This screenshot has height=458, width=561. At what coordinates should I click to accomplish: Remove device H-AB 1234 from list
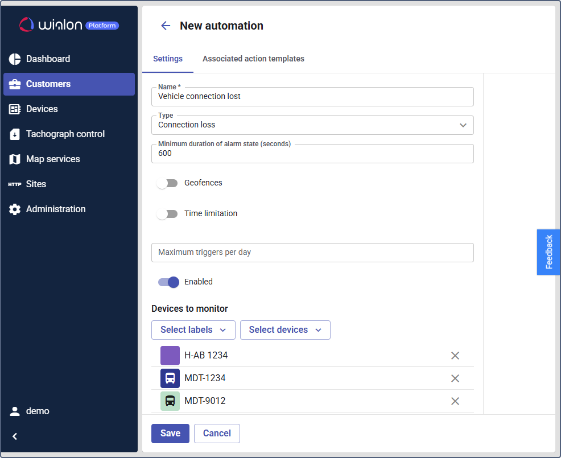coord(455,356)
